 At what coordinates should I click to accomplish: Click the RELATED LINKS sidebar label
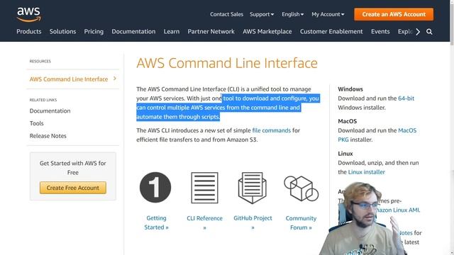pos(43,100)
